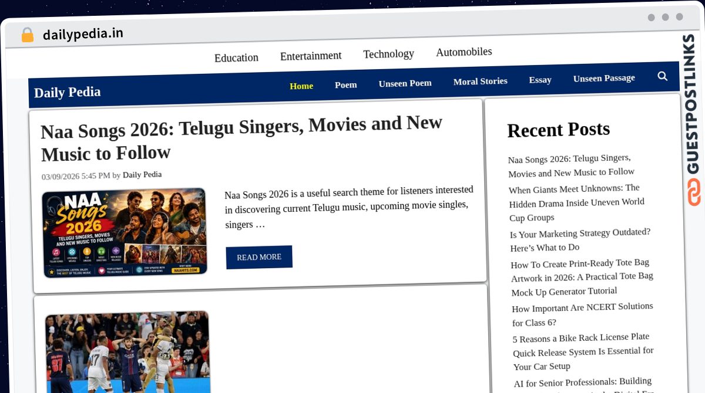This screenshot has width=705, height=393.
Task: Open recent post NCERT Solutions for Class 6
Action: 582,315
